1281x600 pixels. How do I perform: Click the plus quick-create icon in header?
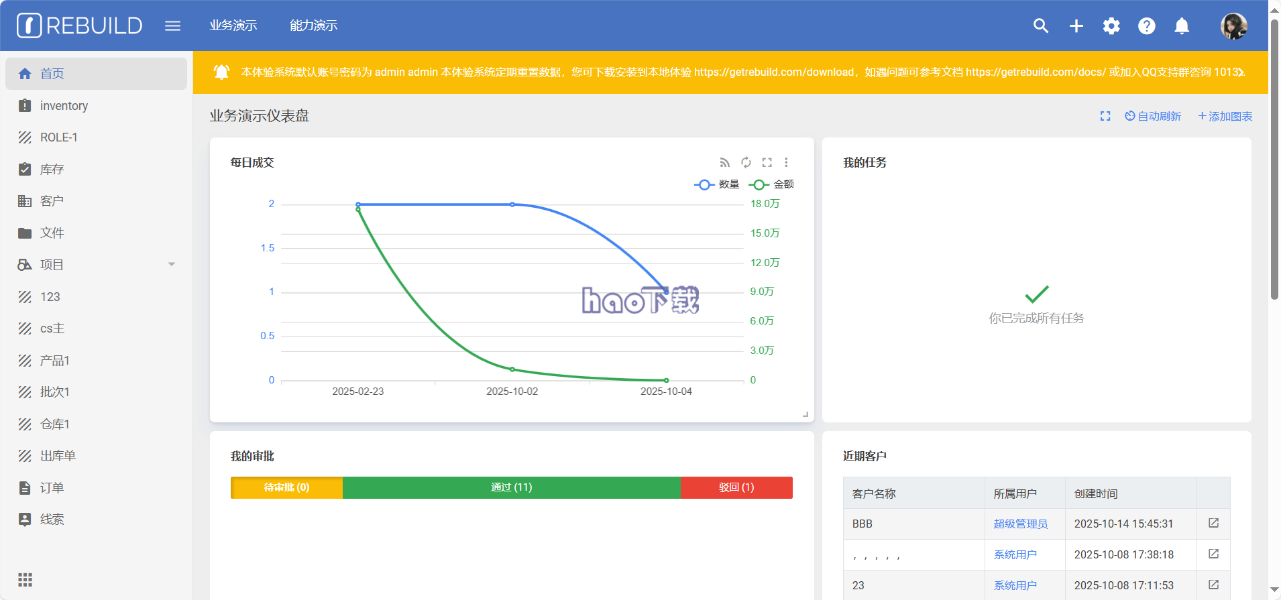click(1076, 25)
